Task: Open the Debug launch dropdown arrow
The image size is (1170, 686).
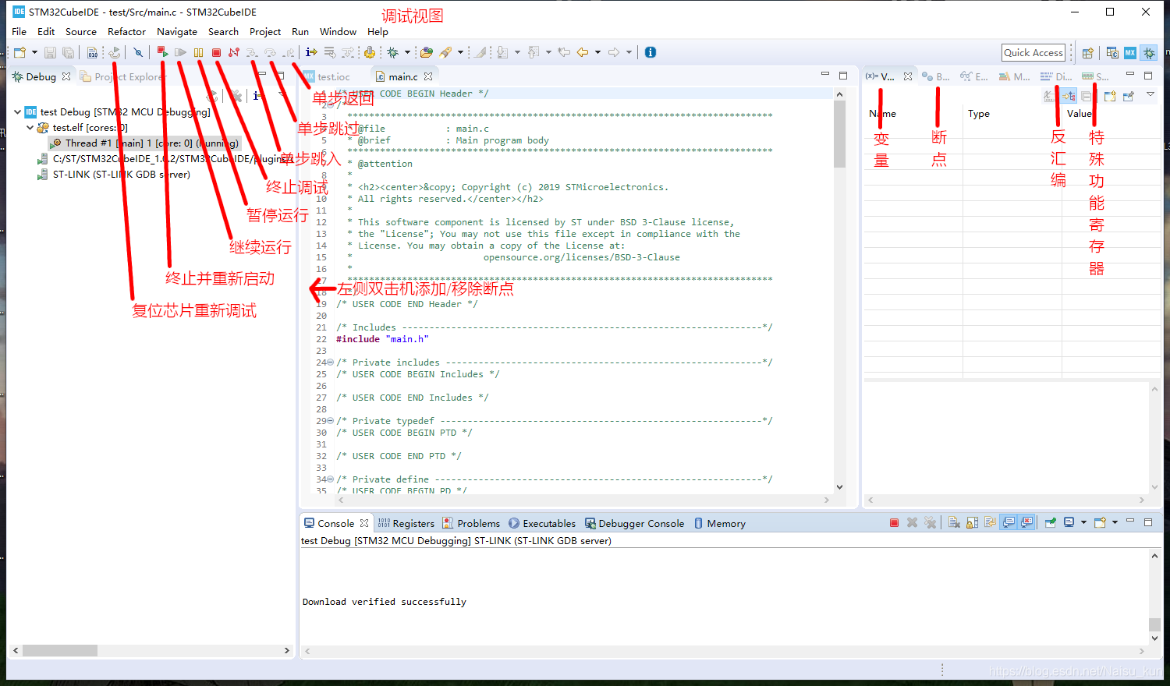Action: point(407,52)
